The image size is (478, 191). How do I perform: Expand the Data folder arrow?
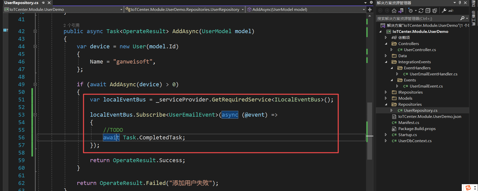tap(386, 56)
